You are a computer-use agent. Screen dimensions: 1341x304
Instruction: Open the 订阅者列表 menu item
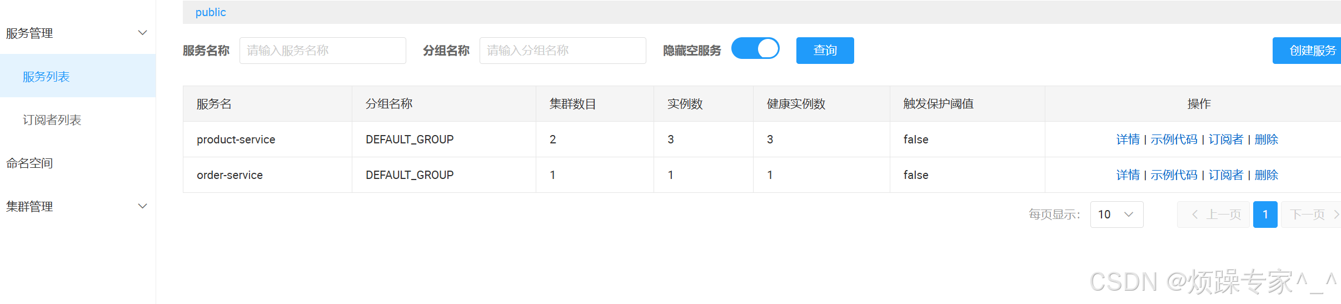click(x=78, y=119)
